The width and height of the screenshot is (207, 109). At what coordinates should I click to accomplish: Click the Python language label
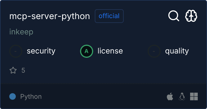31,96
